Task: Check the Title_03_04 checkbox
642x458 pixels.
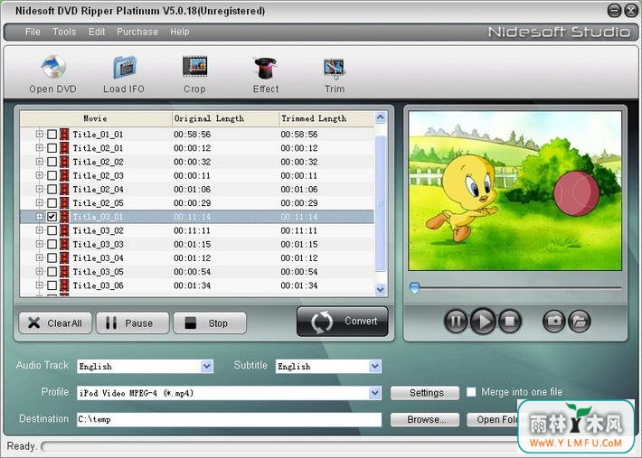Action: tap(52, 257)
